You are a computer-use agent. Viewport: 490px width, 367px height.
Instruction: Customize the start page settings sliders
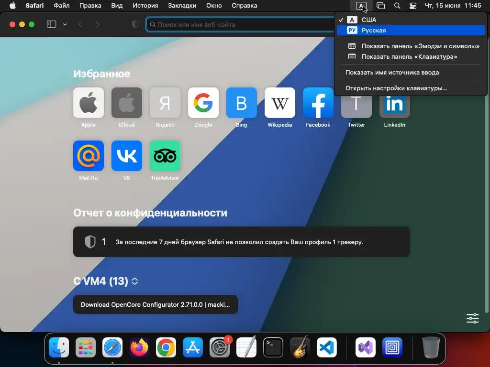pos(472,318)
